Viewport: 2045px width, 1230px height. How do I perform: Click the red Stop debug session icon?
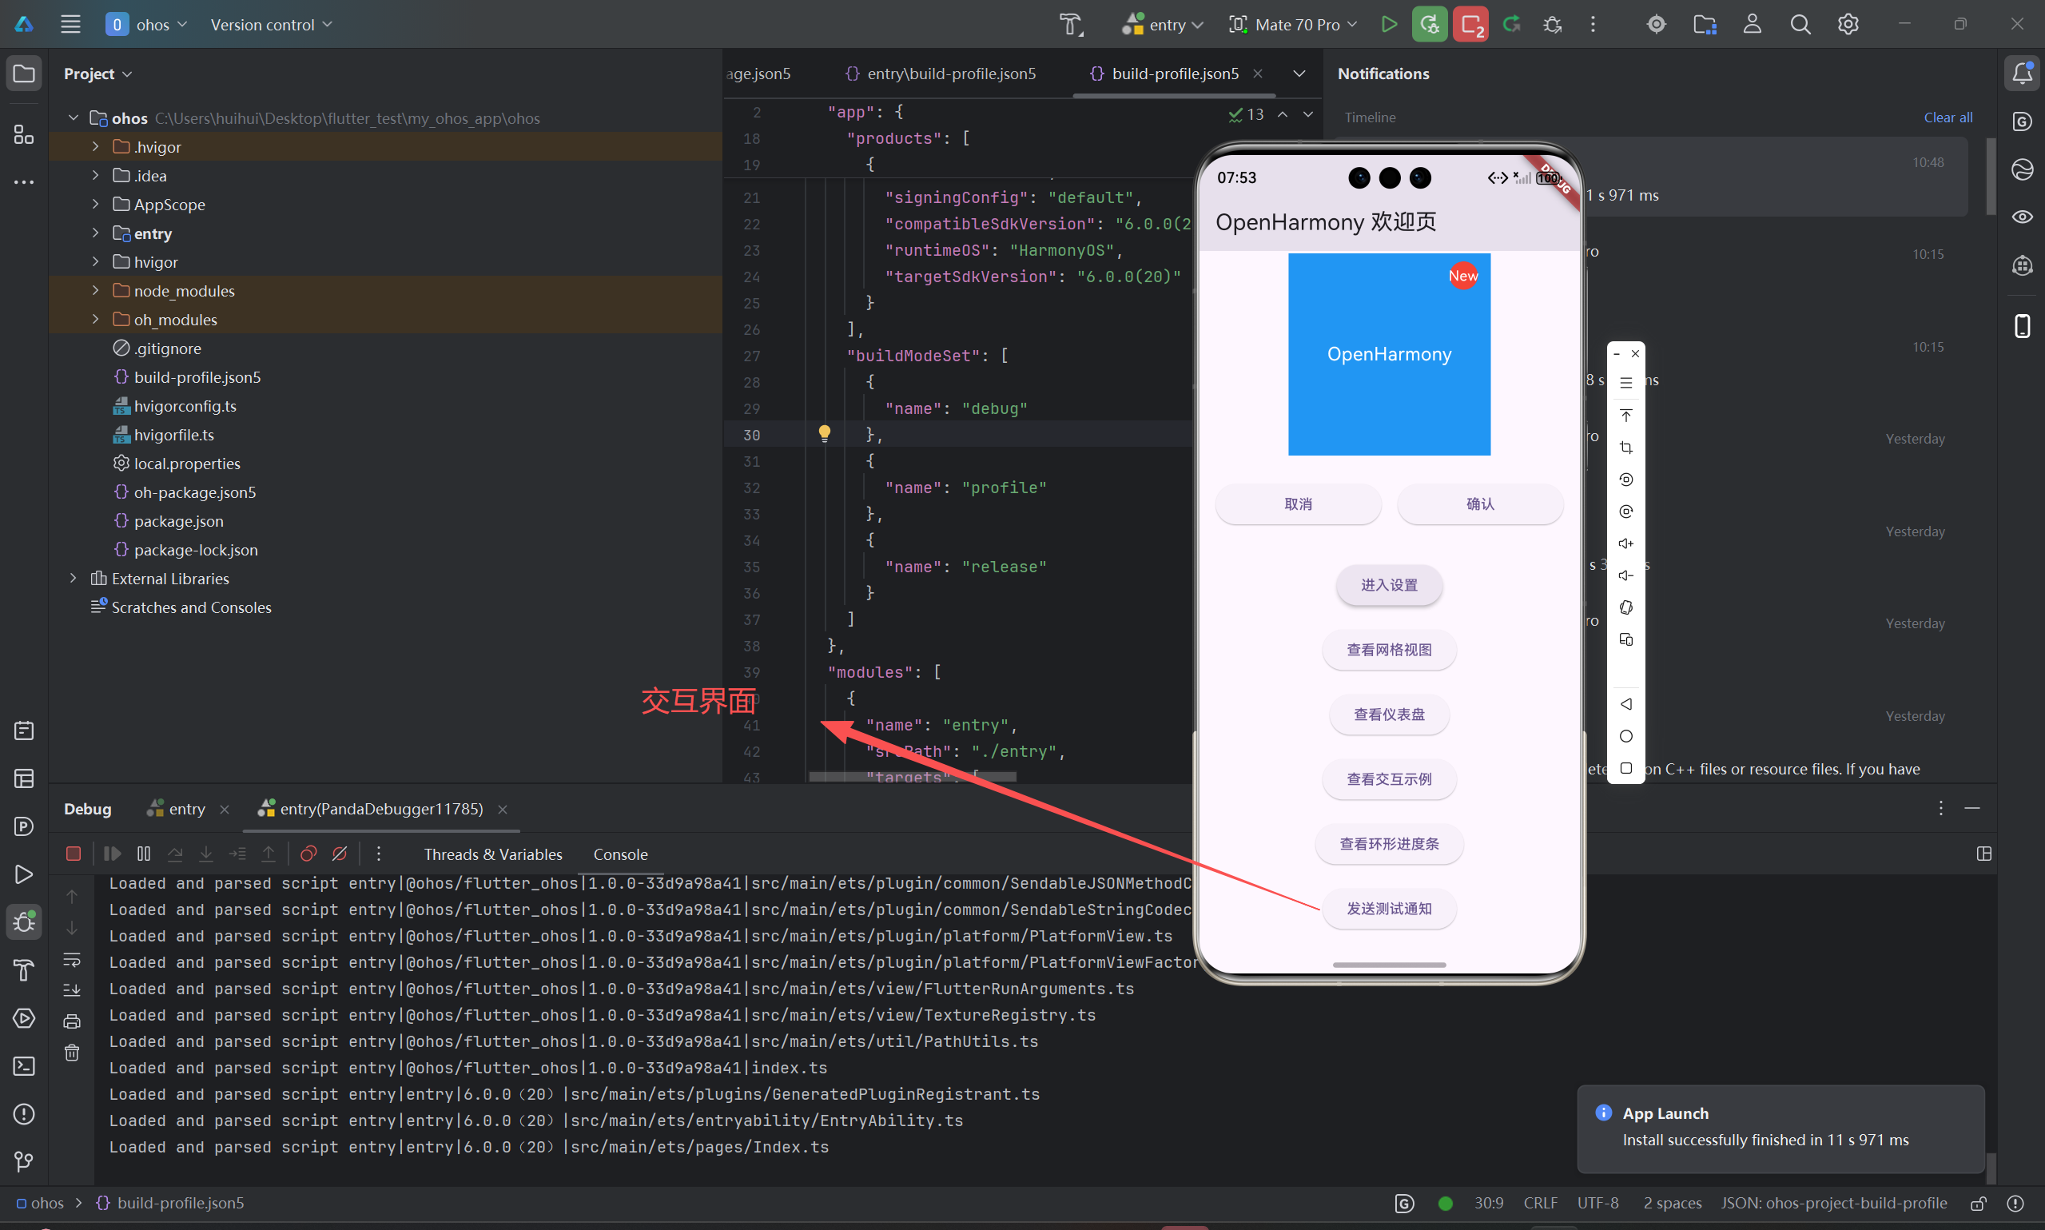click(x=73, y=854)
